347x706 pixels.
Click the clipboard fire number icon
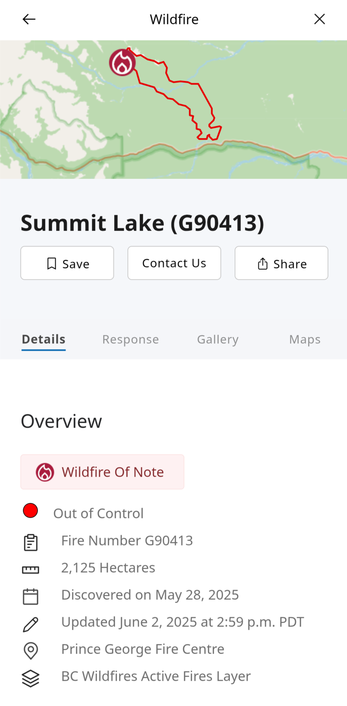pyautogui.click(x=31, y=543)
